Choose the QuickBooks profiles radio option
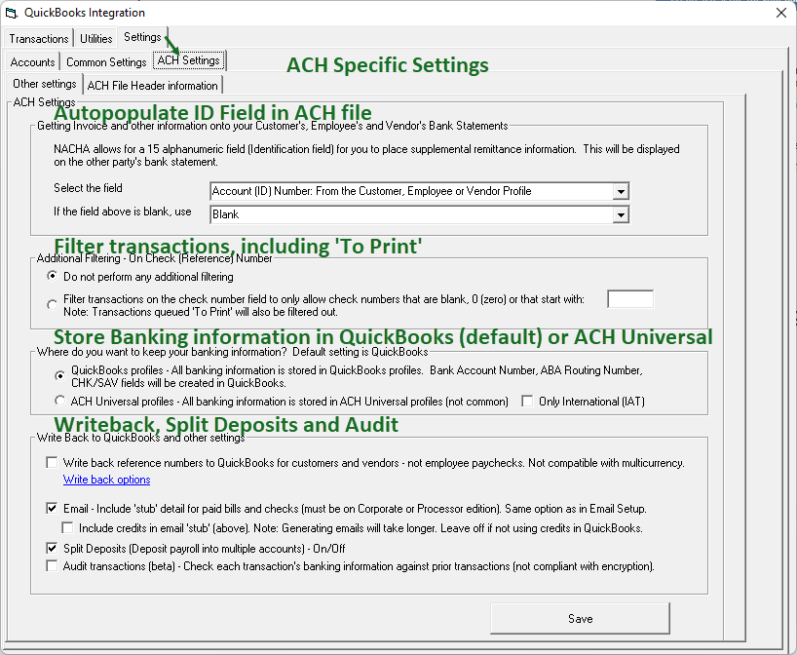The image size is (797, 655). coord(61,374)
